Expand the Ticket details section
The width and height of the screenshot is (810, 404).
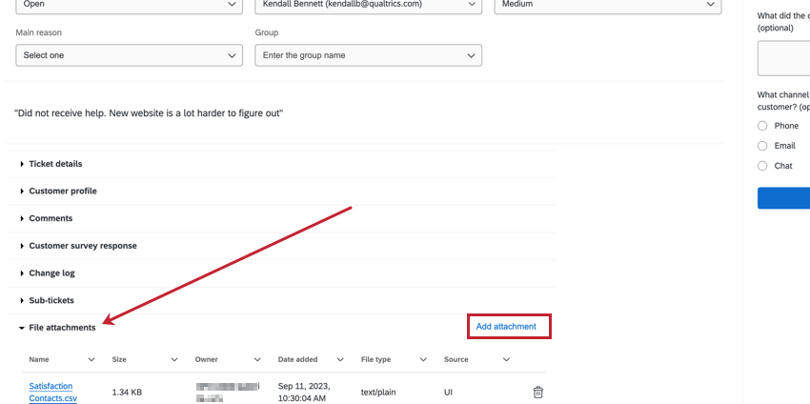click(51, 164)
